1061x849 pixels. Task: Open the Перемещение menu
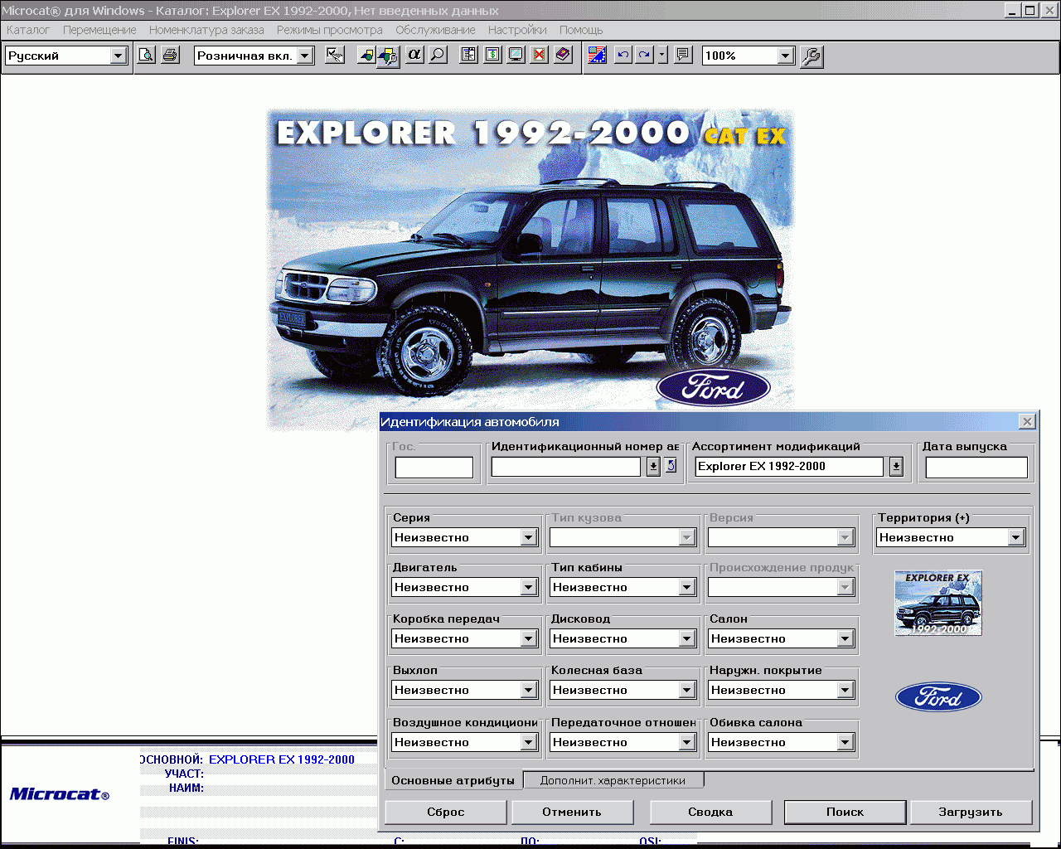99,30
